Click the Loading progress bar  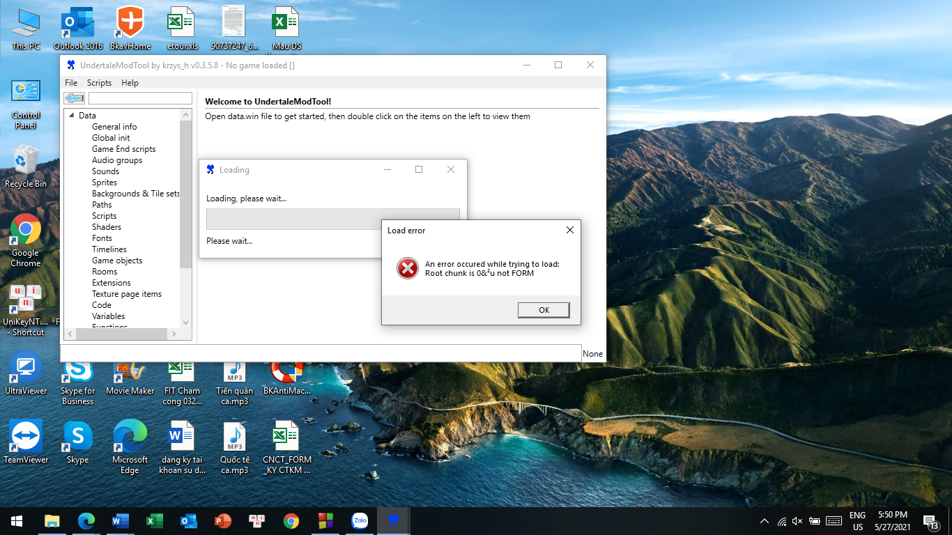[x=332, y=219]
